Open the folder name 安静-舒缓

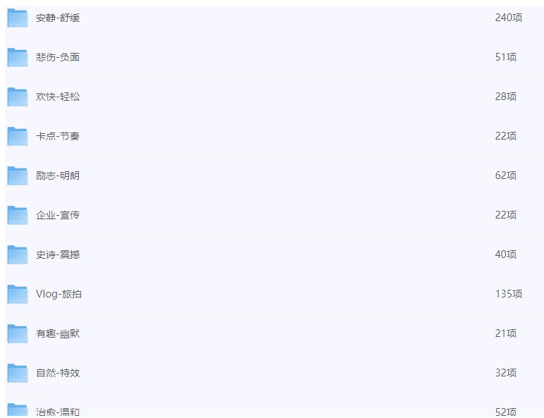[58, 18]
